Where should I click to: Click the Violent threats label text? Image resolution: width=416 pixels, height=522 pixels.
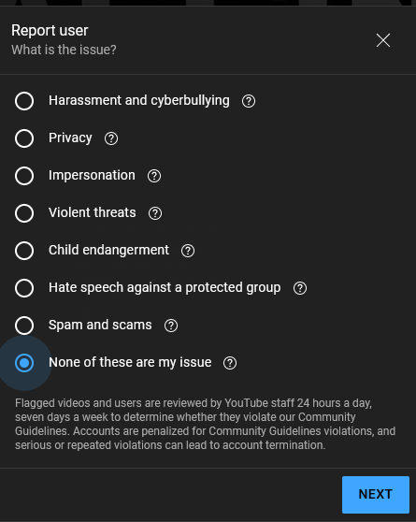click(x=93, y=212)
